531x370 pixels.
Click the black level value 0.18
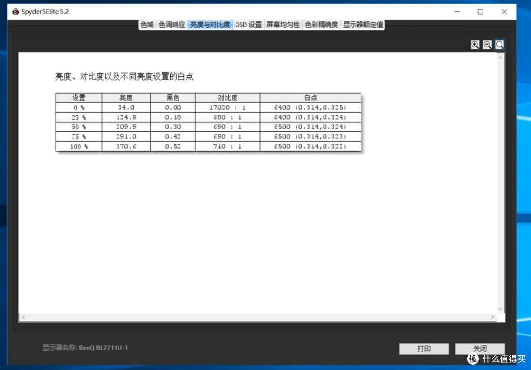point(173,117)
